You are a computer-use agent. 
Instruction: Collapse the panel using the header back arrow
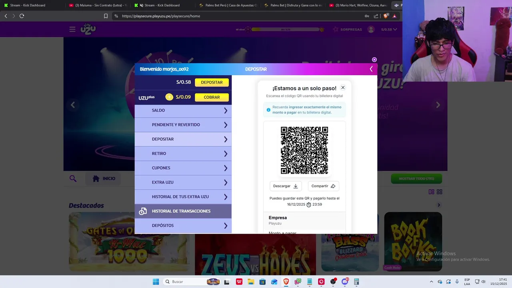pos(371,69)
